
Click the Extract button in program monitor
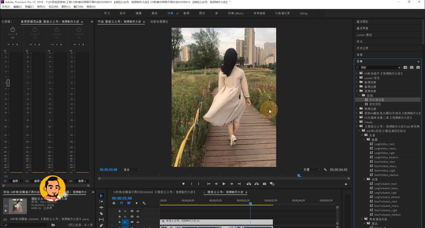tap(257, 184)
